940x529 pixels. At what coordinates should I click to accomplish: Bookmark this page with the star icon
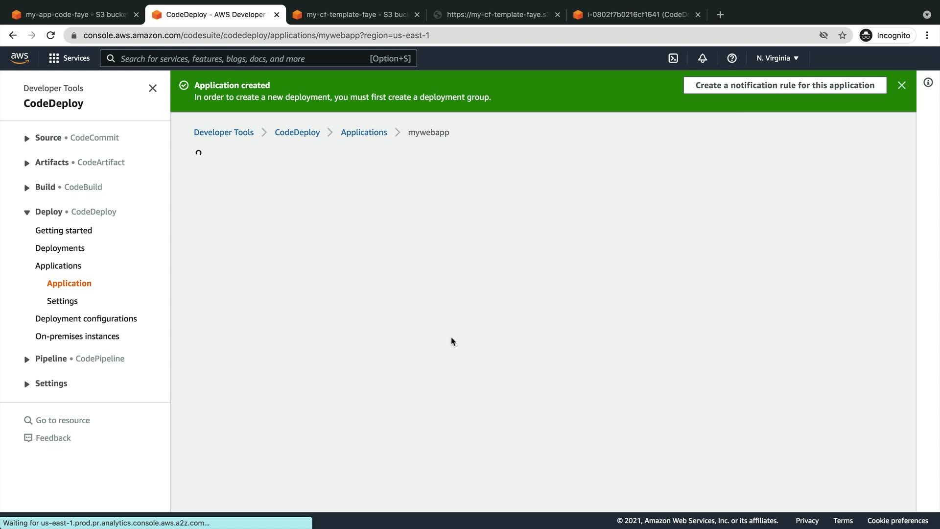coord(842,35)
